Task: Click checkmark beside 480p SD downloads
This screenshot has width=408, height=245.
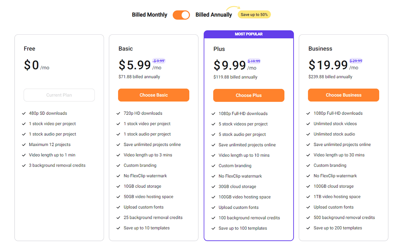Action: pos(24,113)
